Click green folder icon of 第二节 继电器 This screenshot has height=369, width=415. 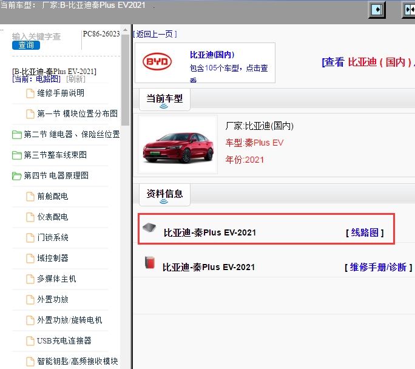click(x=17, y=135)
